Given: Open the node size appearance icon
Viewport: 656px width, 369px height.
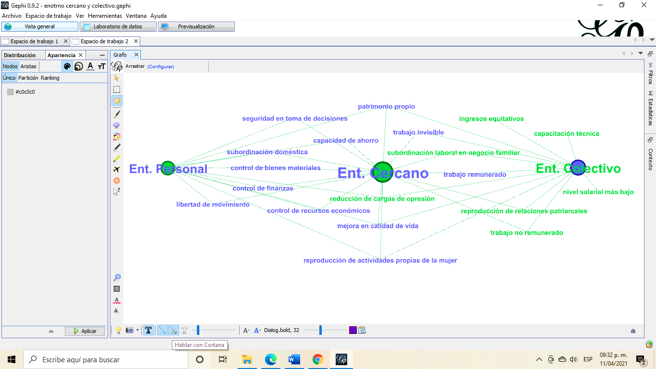Looking at the screenshot, I should pyautogui.click(x=79, y=67).
